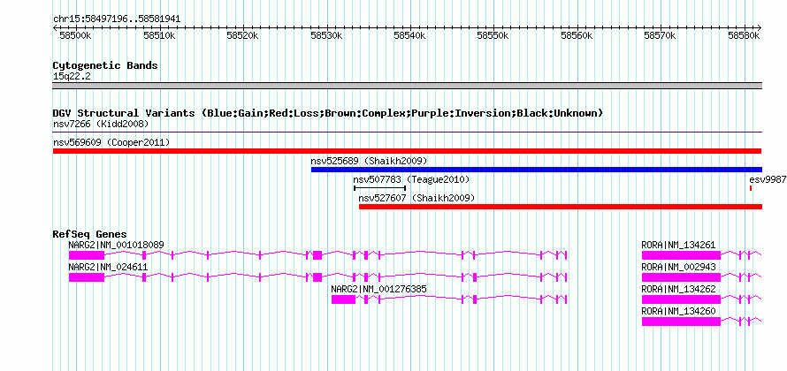Click the 58500k ruler tick label

[76, 35]
